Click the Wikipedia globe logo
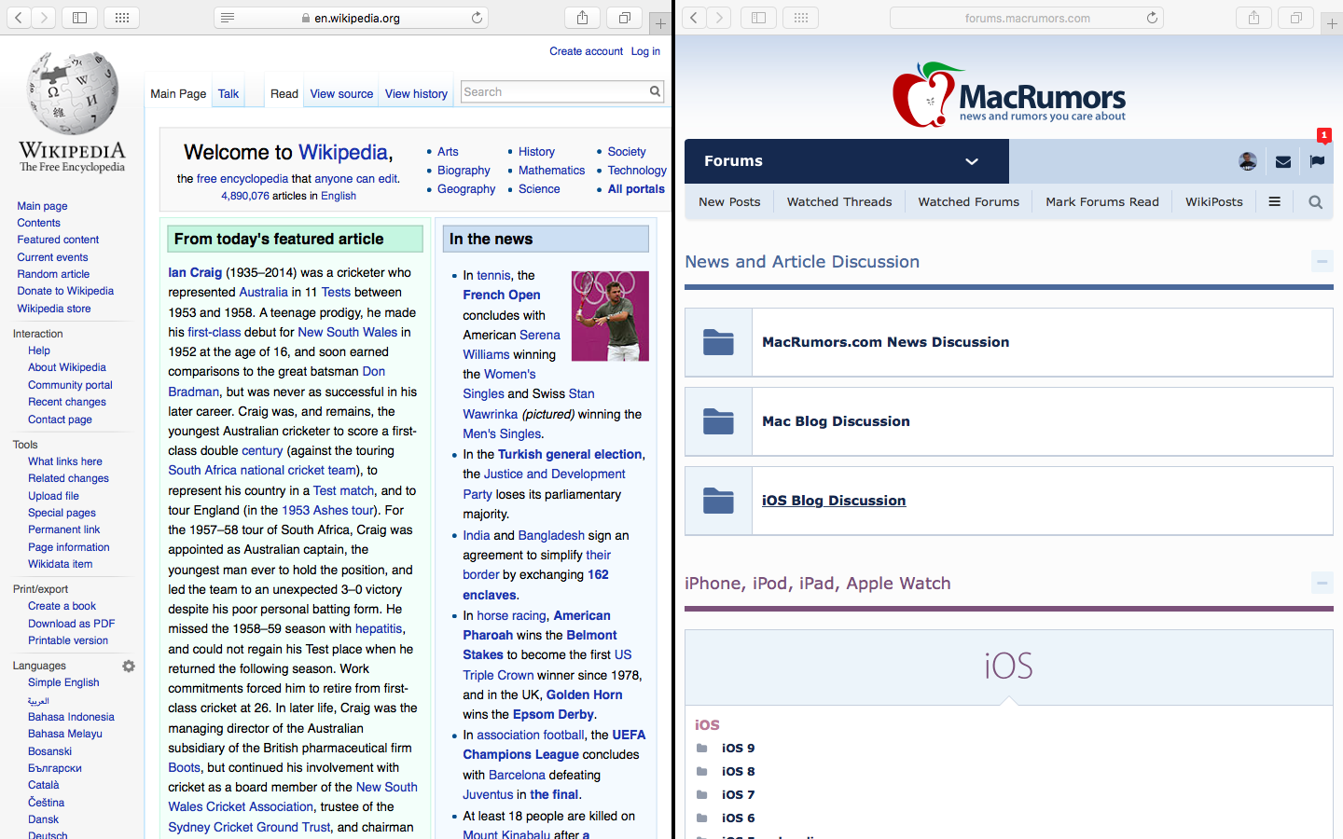 (x=73, y=93)
